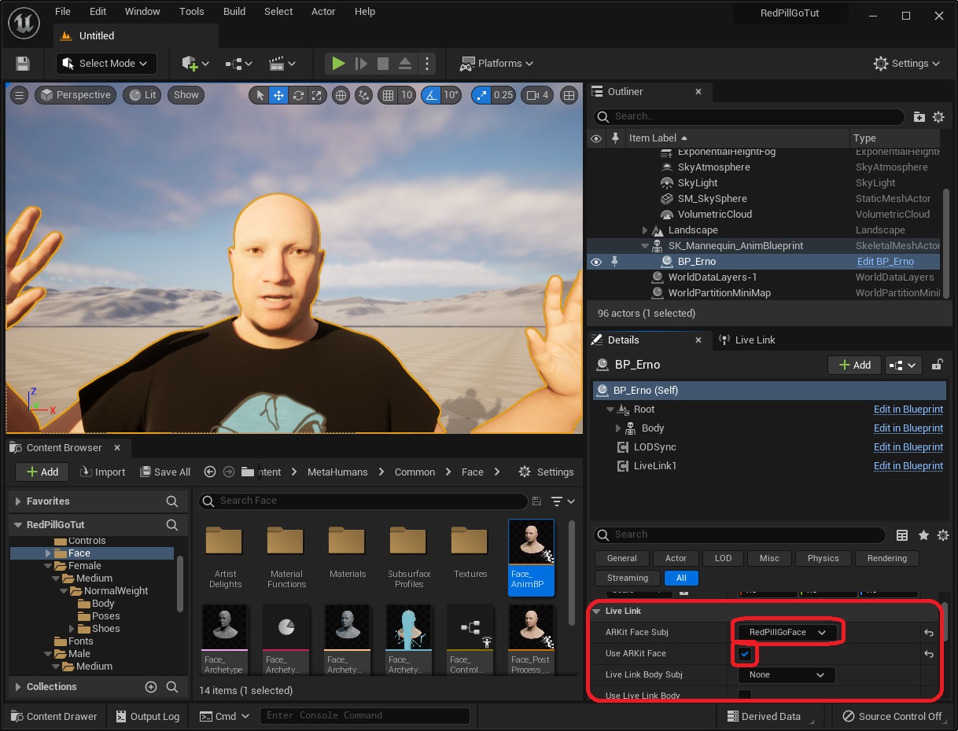The width and height of the screenshot is (958, 731).
Task: Click the Edit BP_Erno link in Outliner
Action: coord(885,262)
